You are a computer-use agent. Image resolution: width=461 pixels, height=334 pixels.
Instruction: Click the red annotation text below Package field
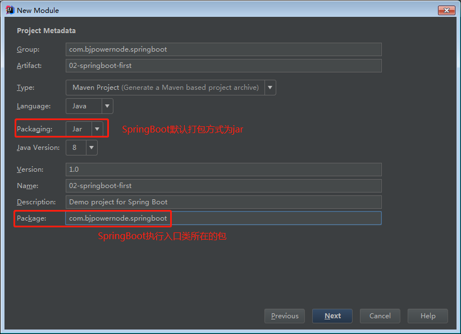coord(162,236)
